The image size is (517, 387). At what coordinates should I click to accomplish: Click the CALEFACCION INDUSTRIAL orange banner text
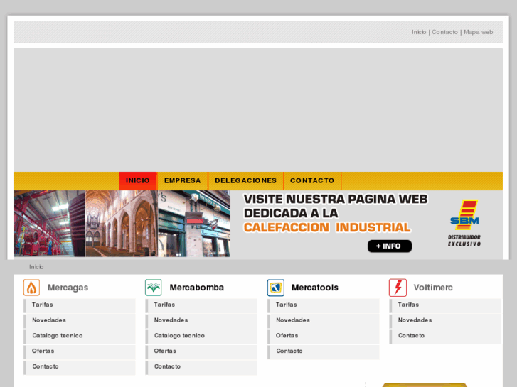327,228
